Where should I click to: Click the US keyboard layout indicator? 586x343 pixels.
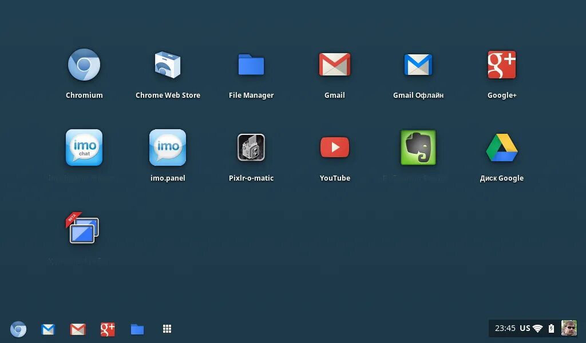[525, 329]
